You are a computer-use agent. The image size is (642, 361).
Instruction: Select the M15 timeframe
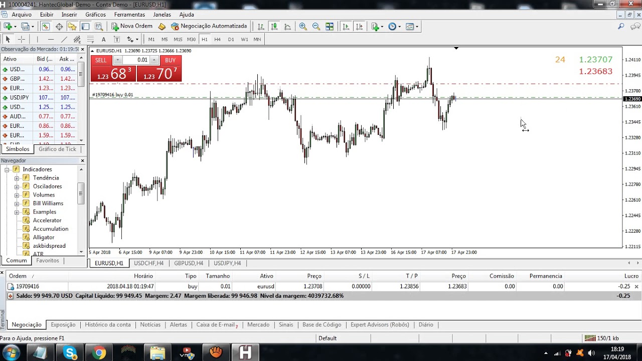click(178, 39)
